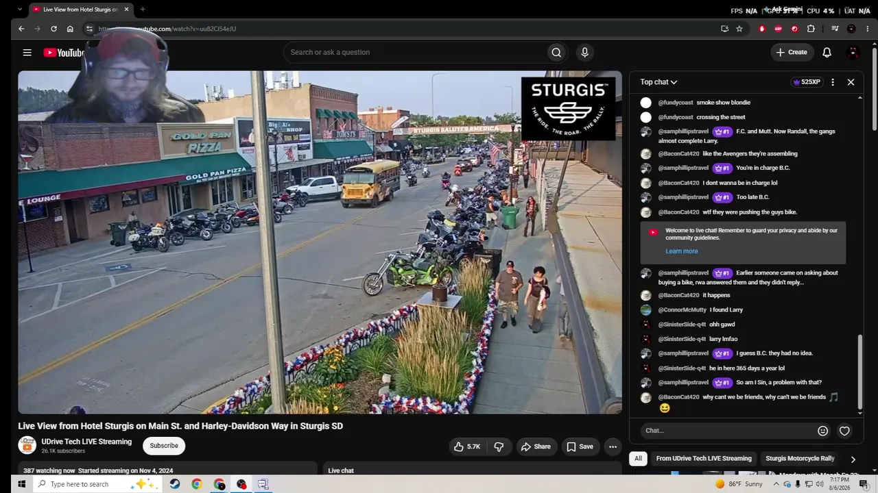Open Chrome from the taskbar
This screenshot has width=878, height=493.
click(x=197, y=484)
